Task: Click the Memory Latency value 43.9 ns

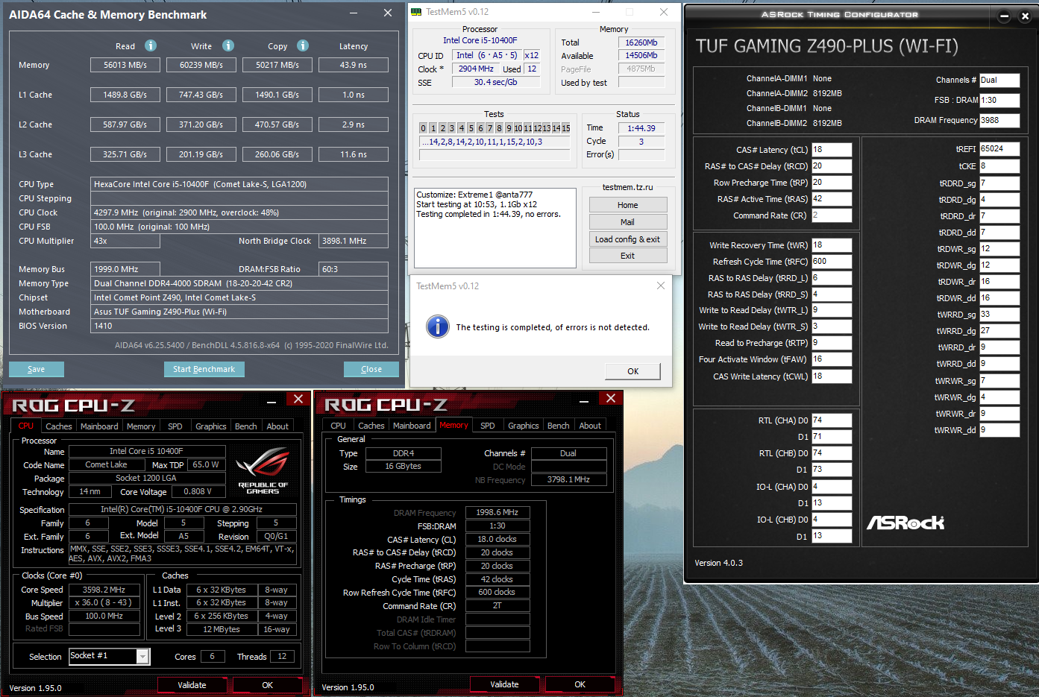Action: pyautogui.click(x=354, y=65)
